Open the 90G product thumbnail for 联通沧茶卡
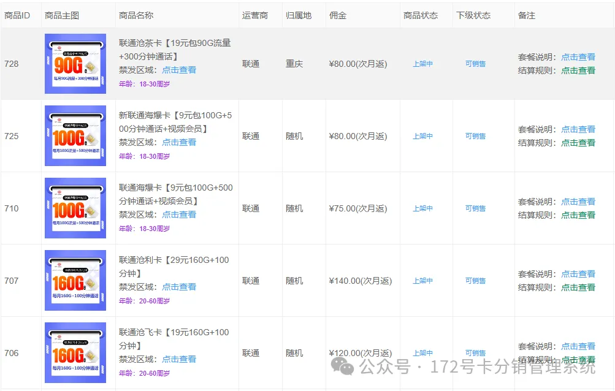This screenshot has height=391, width=615. 74,63
